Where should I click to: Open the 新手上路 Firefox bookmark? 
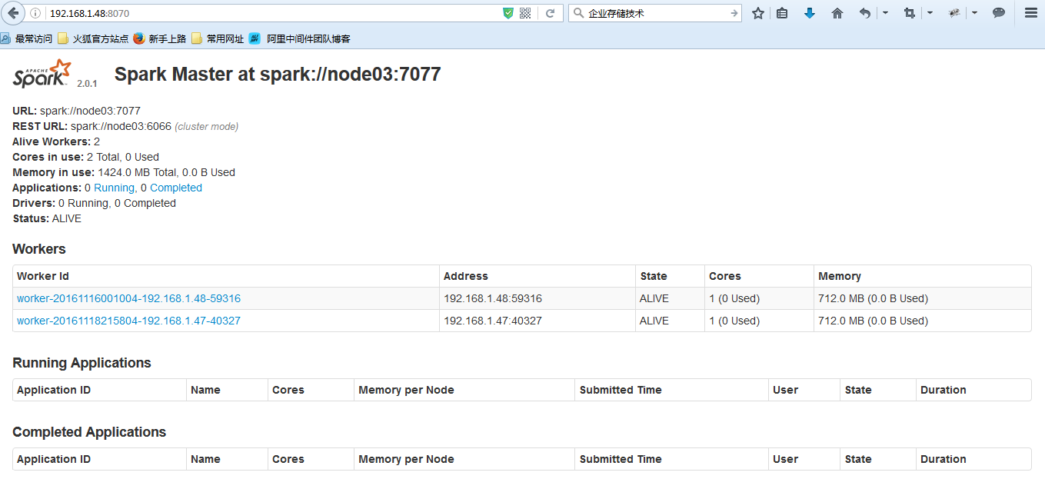pyautogui.click(x=160, y=38)
